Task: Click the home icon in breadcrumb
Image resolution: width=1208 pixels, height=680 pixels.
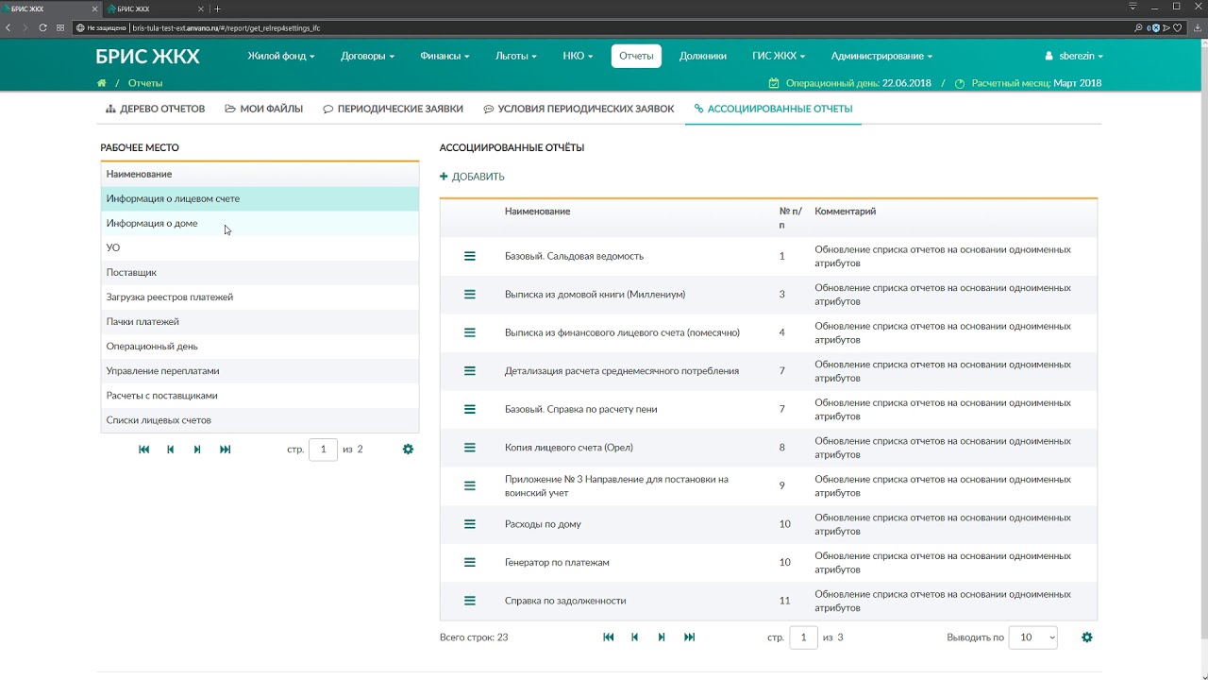Action: pos(102,83)
